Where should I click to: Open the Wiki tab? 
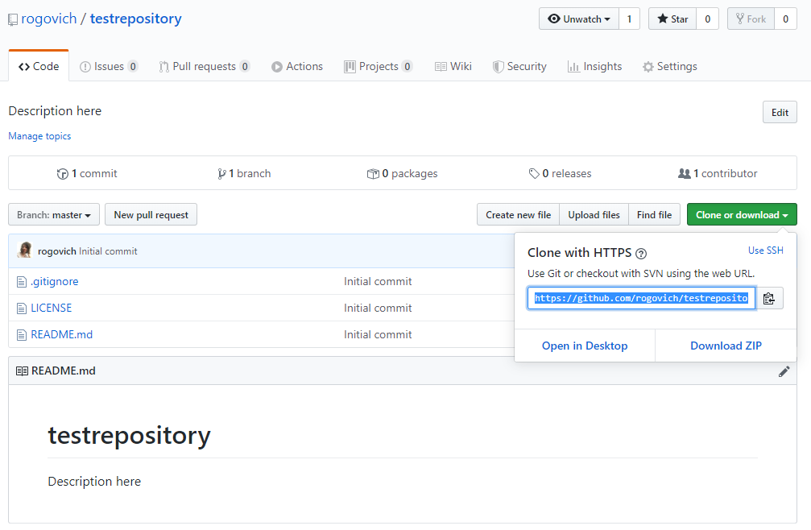453,66
